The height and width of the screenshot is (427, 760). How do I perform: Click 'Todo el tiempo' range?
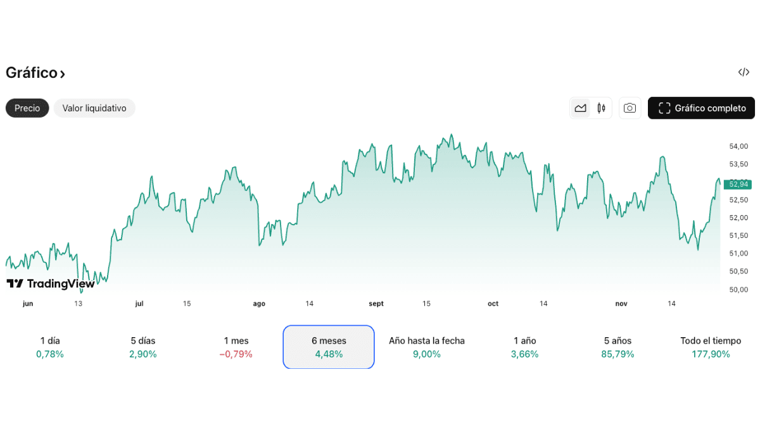(x=711, y=347)
